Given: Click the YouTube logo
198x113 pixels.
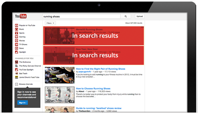Looking at the screenshot, I should [x=21, y=16].
